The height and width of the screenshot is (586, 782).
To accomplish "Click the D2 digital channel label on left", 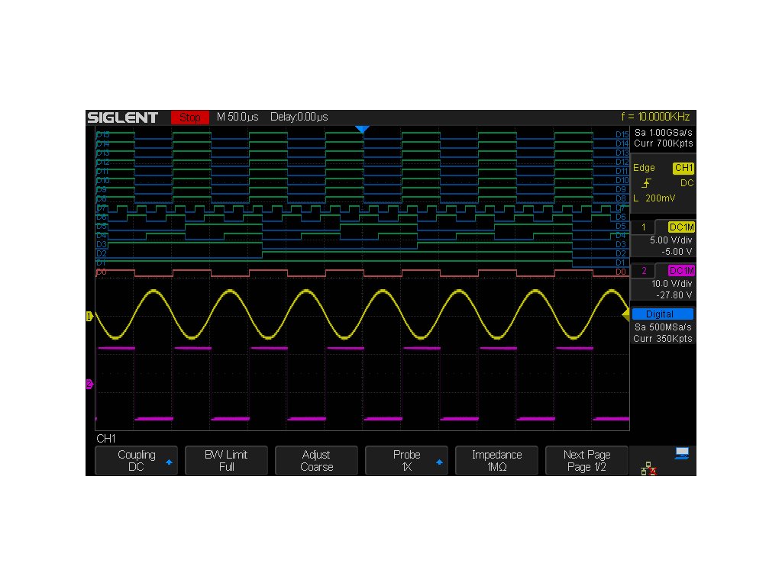I will 102,253.
